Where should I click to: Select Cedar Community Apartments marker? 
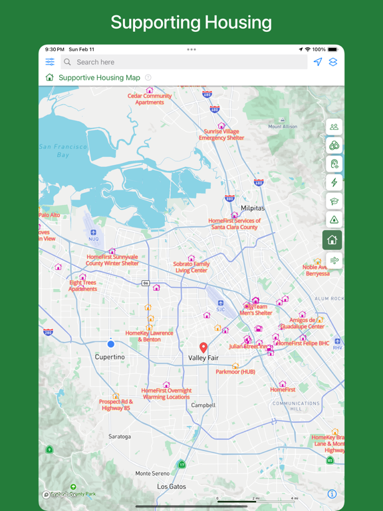(150, 90)
